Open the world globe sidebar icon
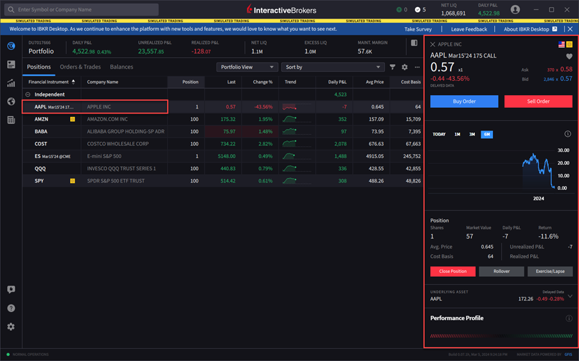579x361 pixels. point(11,101)
